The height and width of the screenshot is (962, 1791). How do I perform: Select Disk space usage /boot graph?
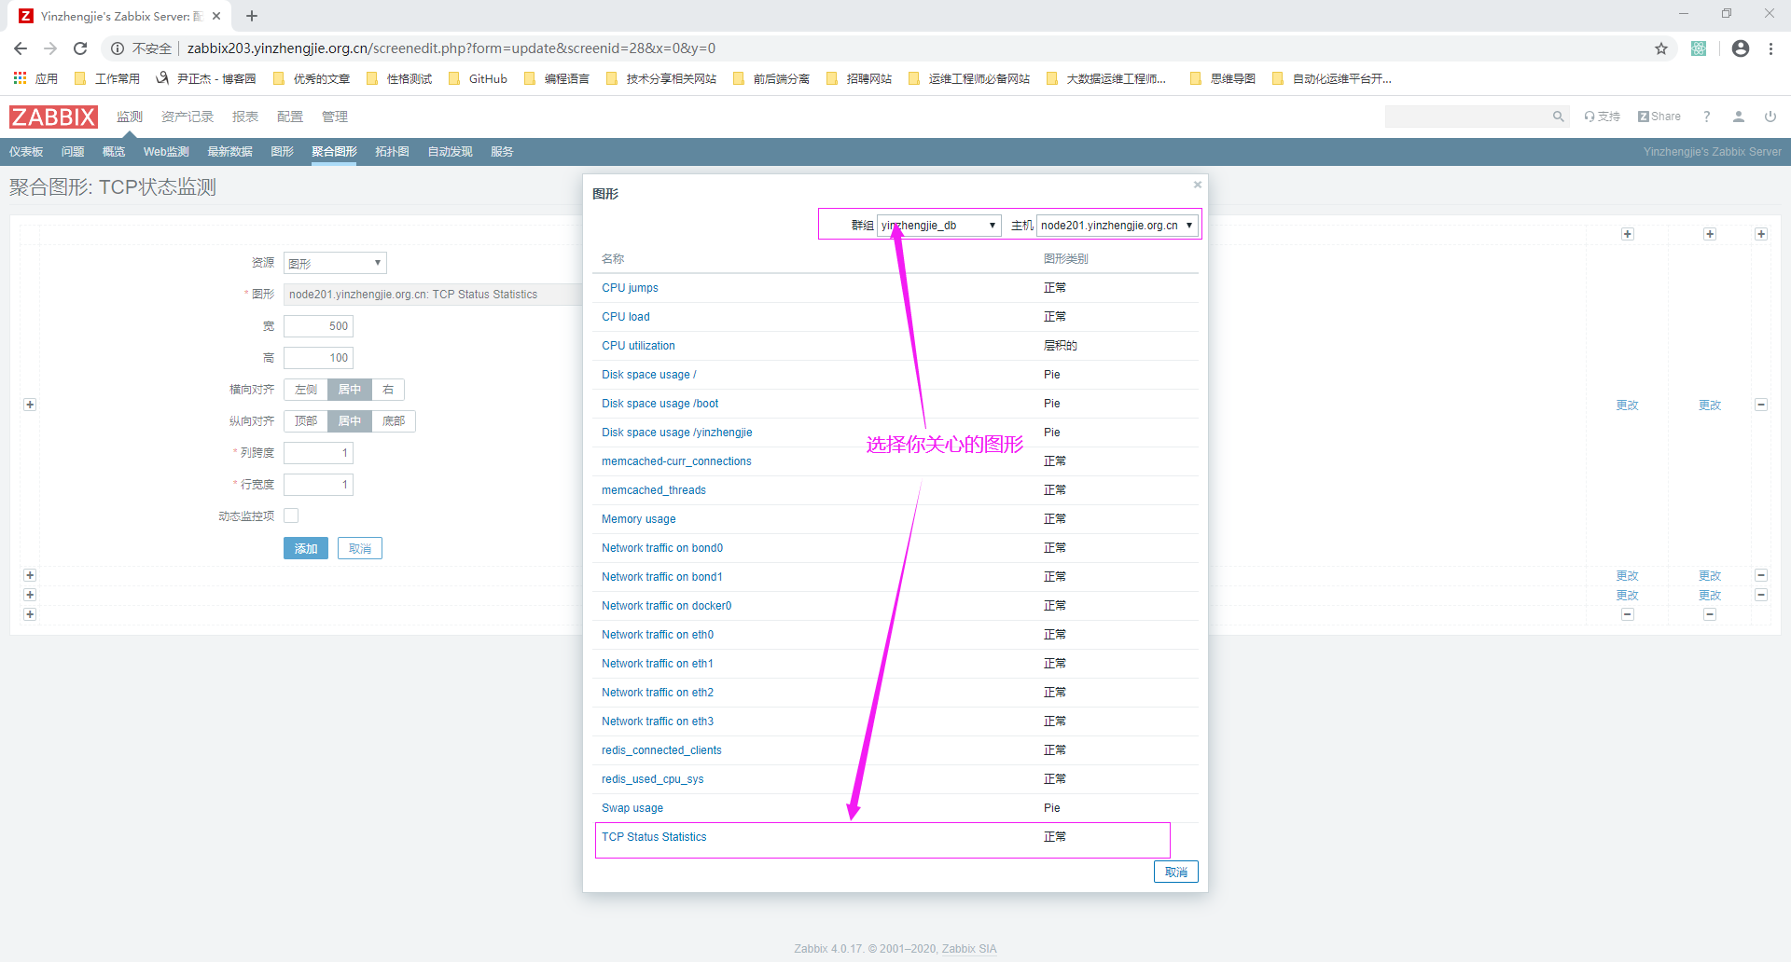tap(660, 404)
